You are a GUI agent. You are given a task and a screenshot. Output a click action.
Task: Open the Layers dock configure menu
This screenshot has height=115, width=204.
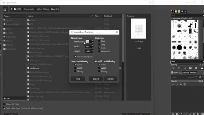tap(203, 73)
